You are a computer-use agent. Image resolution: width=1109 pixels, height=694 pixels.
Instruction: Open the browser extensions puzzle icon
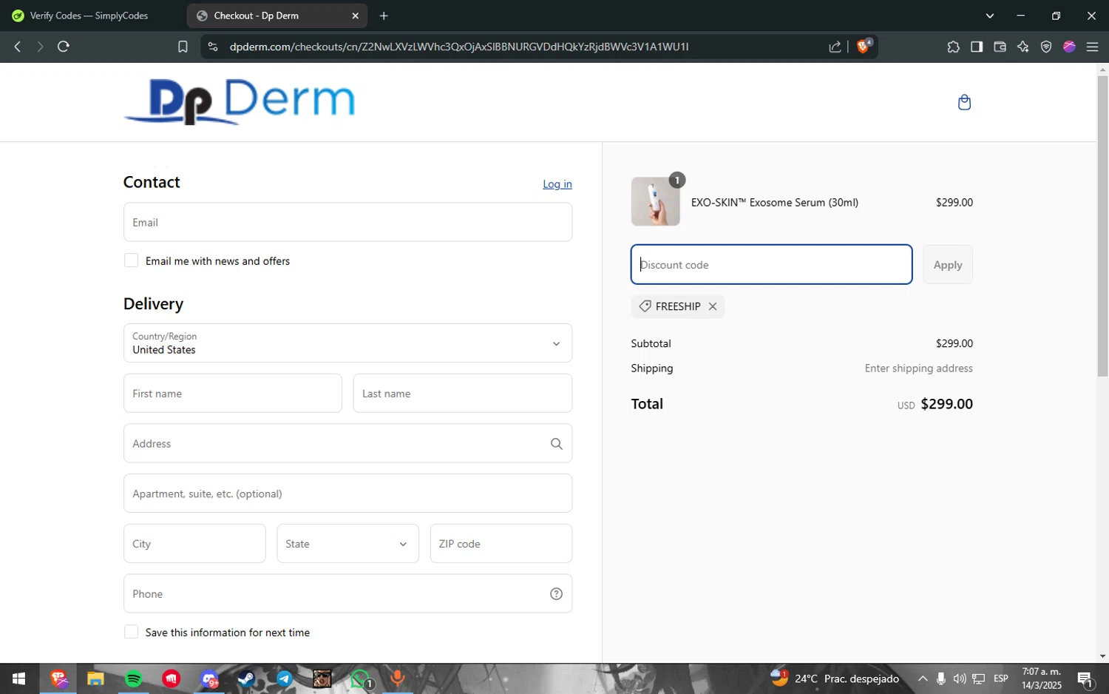[953, 47]
